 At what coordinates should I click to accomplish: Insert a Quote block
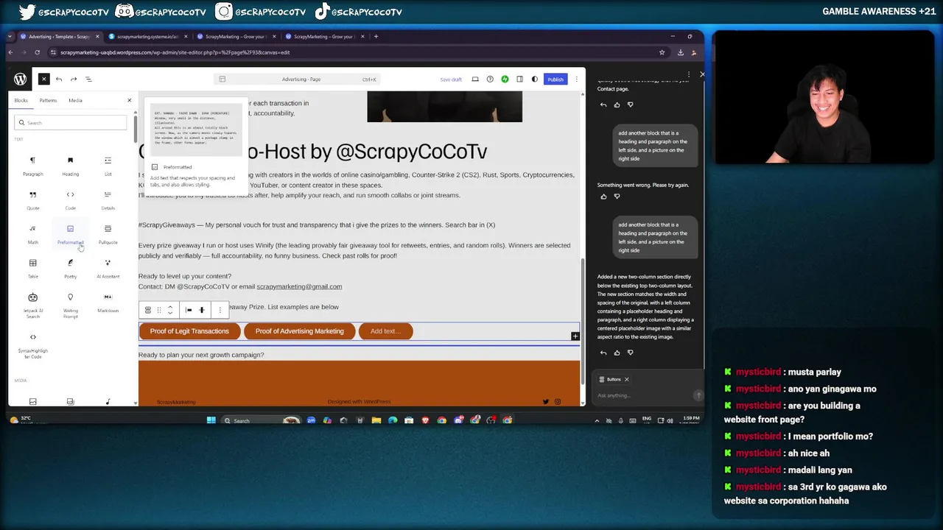coord(32,200)
